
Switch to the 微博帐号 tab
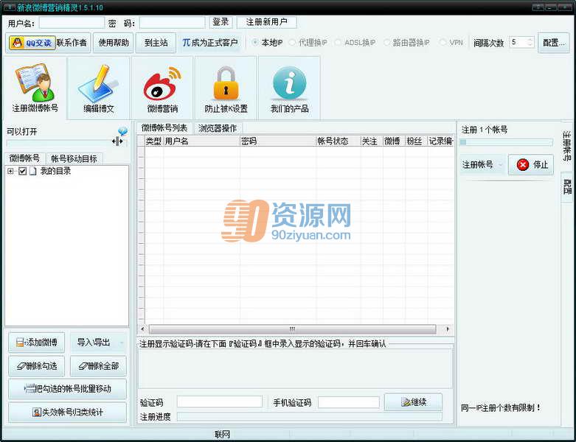point(24,158)
